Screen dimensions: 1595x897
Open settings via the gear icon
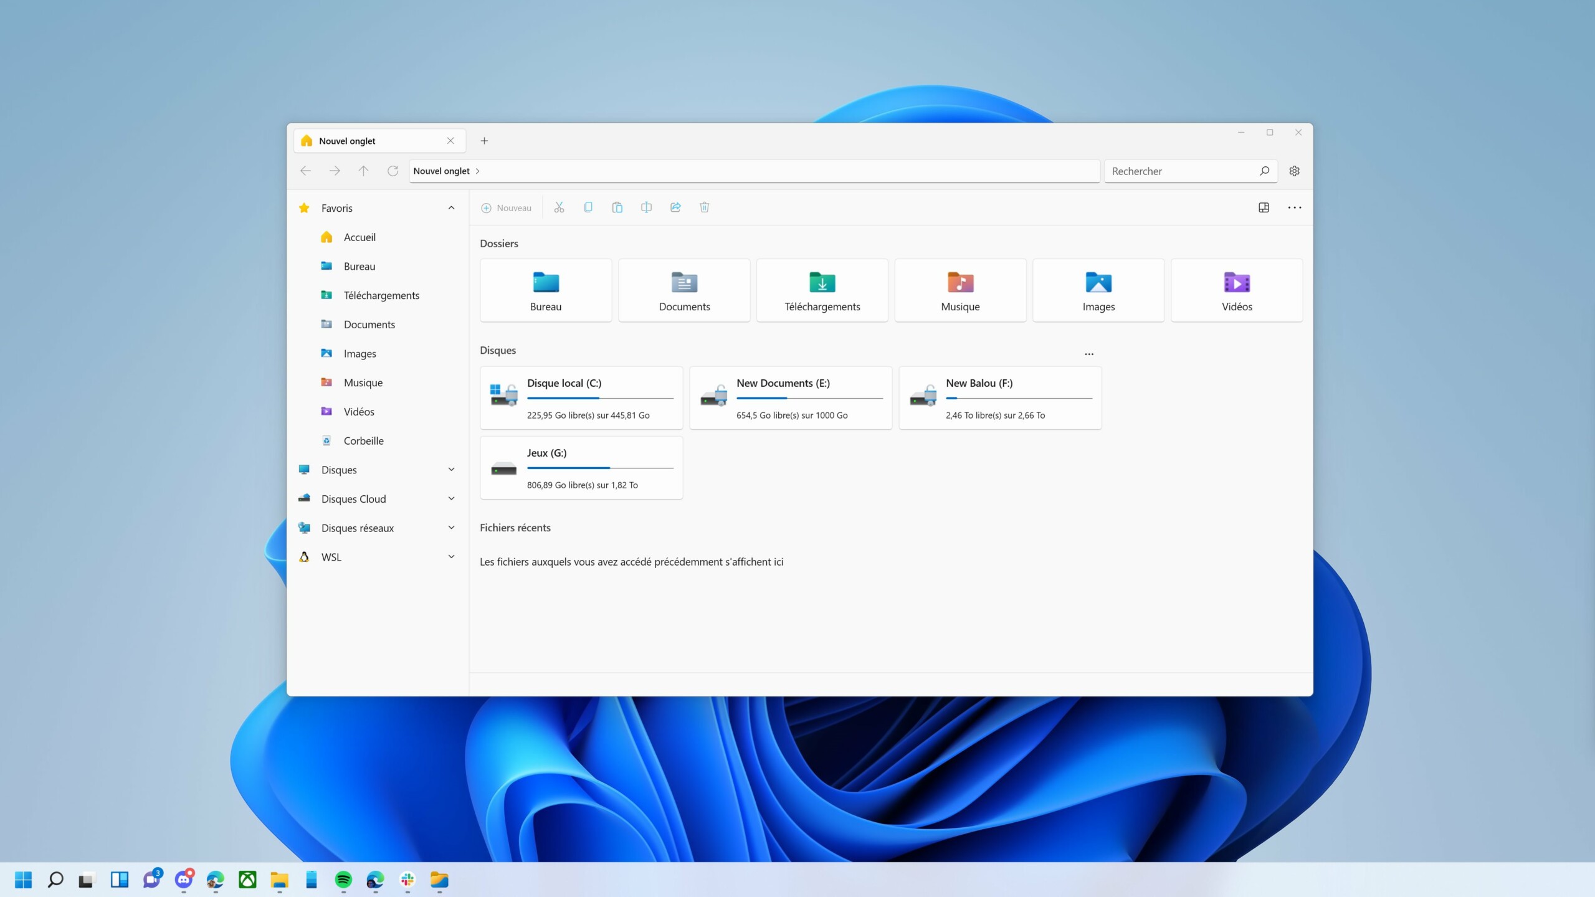[x=1294, y=171]
